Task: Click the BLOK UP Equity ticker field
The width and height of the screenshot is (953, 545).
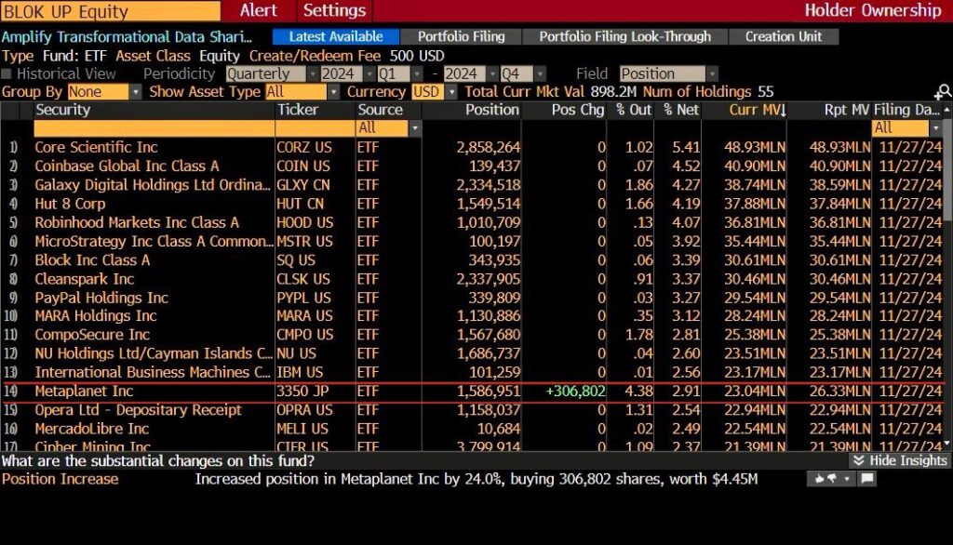Action: pyautogui.click(x=110, y=11)
